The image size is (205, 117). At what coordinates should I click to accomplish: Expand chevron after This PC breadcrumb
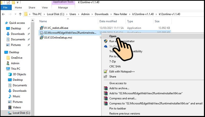pos(44,14)
